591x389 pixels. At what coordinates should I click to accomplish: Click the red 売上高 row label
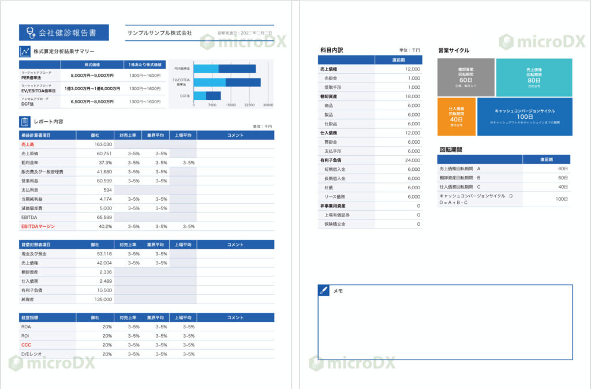pyautogui.click(x=28, y=144)
